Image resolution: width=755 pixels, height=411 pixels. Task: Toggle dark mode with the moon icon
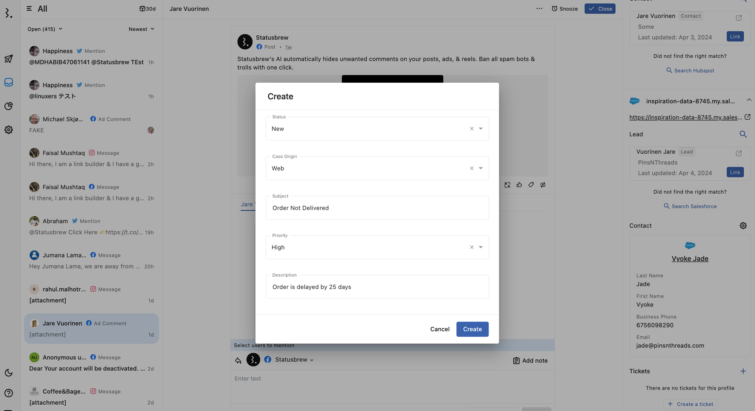point(8,373)
